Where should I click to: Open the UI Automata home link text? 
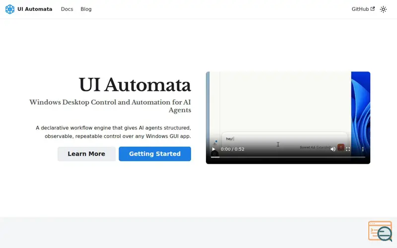coord(35,9)
